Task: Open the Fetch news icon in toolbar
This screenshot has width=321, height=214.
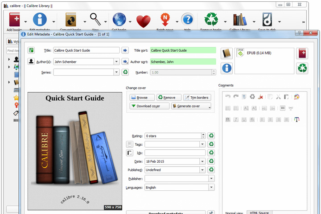Action: 165,20
